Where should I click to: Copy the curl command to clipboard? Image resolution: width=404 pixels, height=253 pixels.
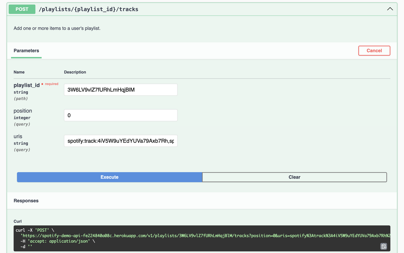click(384, 246)
